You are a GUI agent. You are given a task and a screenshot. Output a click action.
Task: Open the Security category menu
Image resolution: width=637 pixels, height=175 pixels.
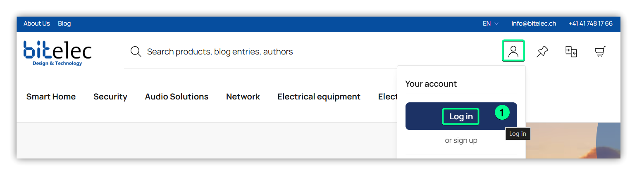tap(110, 97)
